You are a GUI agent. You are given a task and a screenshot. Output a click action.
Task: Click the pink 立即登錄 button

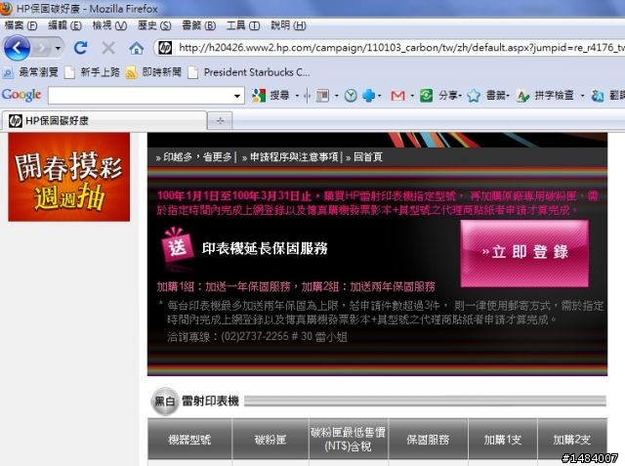[524, 253]
